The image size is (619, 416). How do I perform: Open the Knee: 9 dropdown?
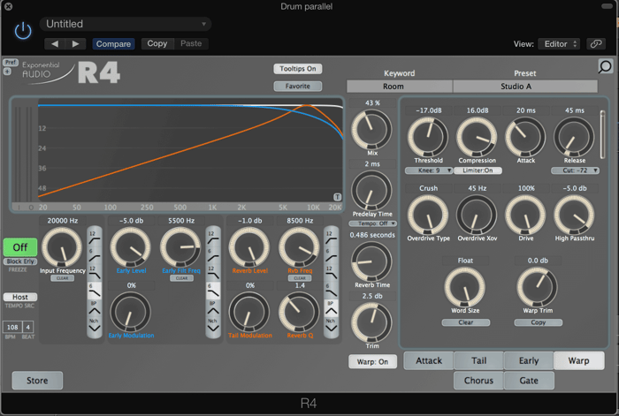pos(429,170)
